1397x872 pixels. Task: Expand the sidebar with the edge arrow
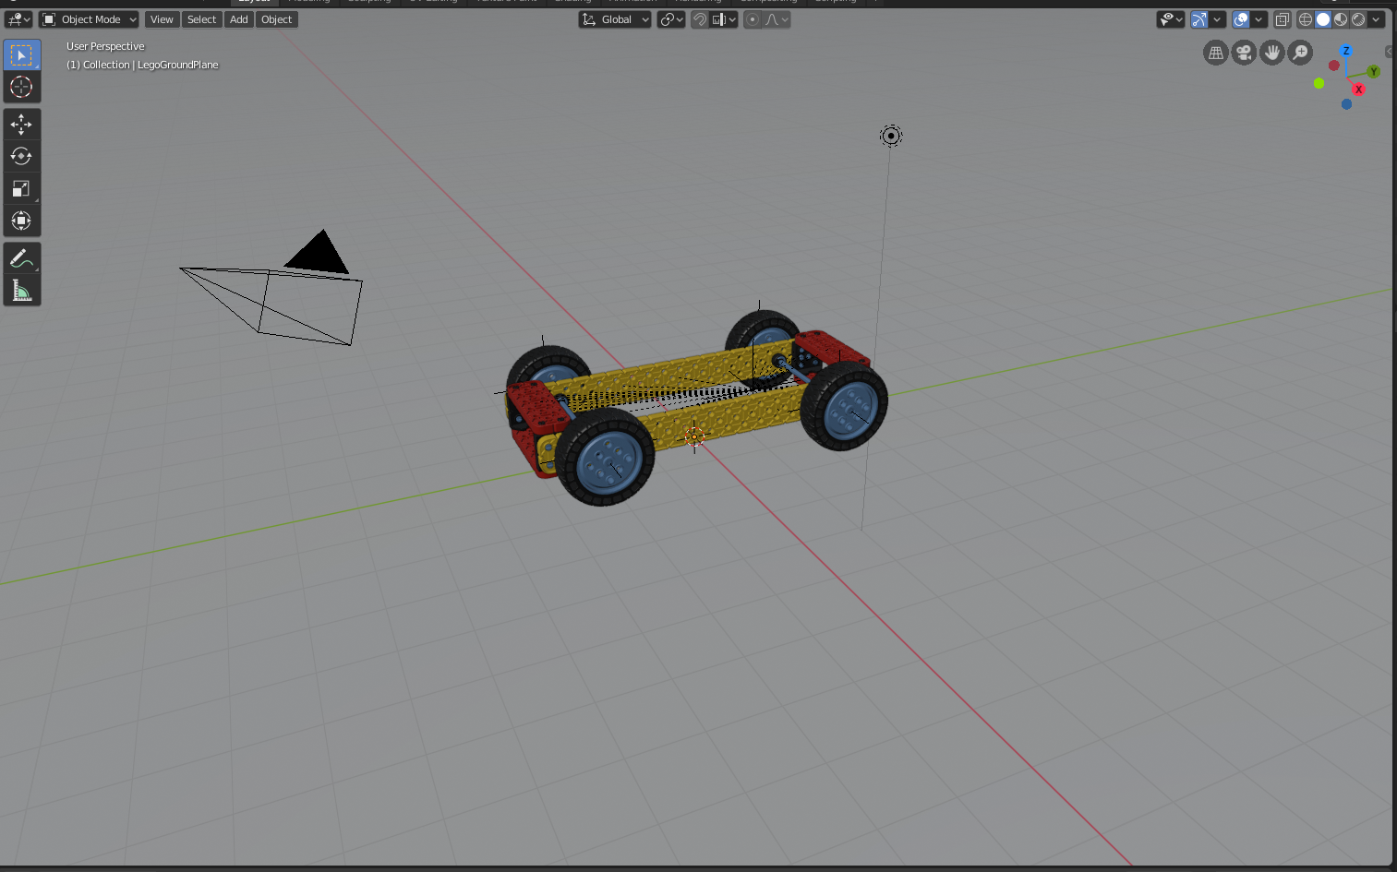[x=1390, y=52]
